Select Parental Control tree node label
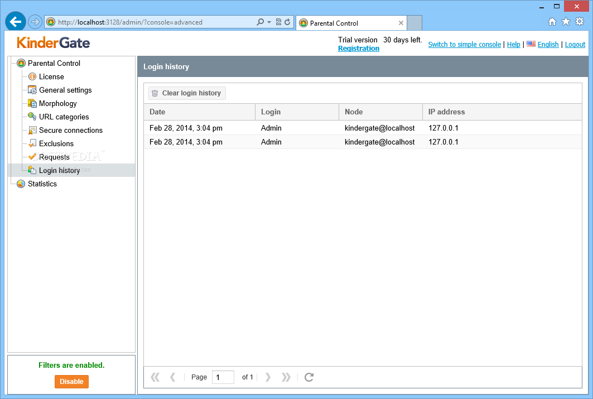 tap(54, 63)
